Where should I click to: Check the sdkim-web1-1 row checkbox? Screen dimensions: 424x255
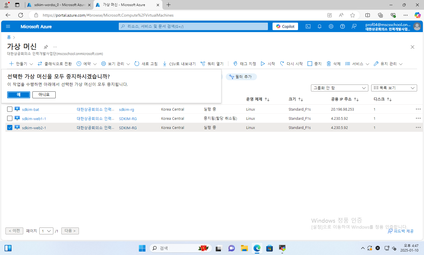tap(10, 118)
